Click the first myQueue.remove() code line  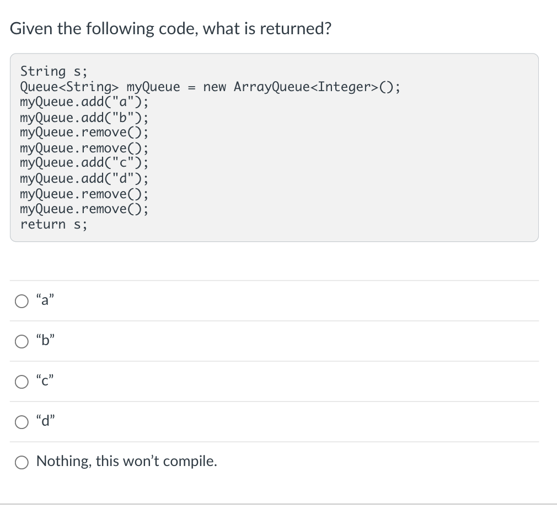(x=84, y=133)
